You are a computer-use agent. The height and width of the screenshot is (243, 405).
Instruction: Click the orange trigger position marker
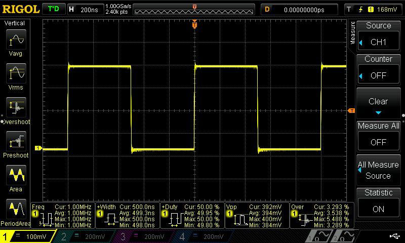coord(195,24)
